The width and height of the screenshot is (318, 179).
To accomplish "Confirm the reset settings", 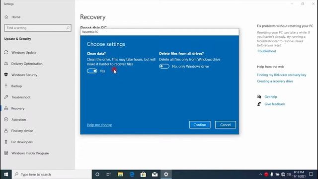I will pyautogui.click(x=200, y=125).
